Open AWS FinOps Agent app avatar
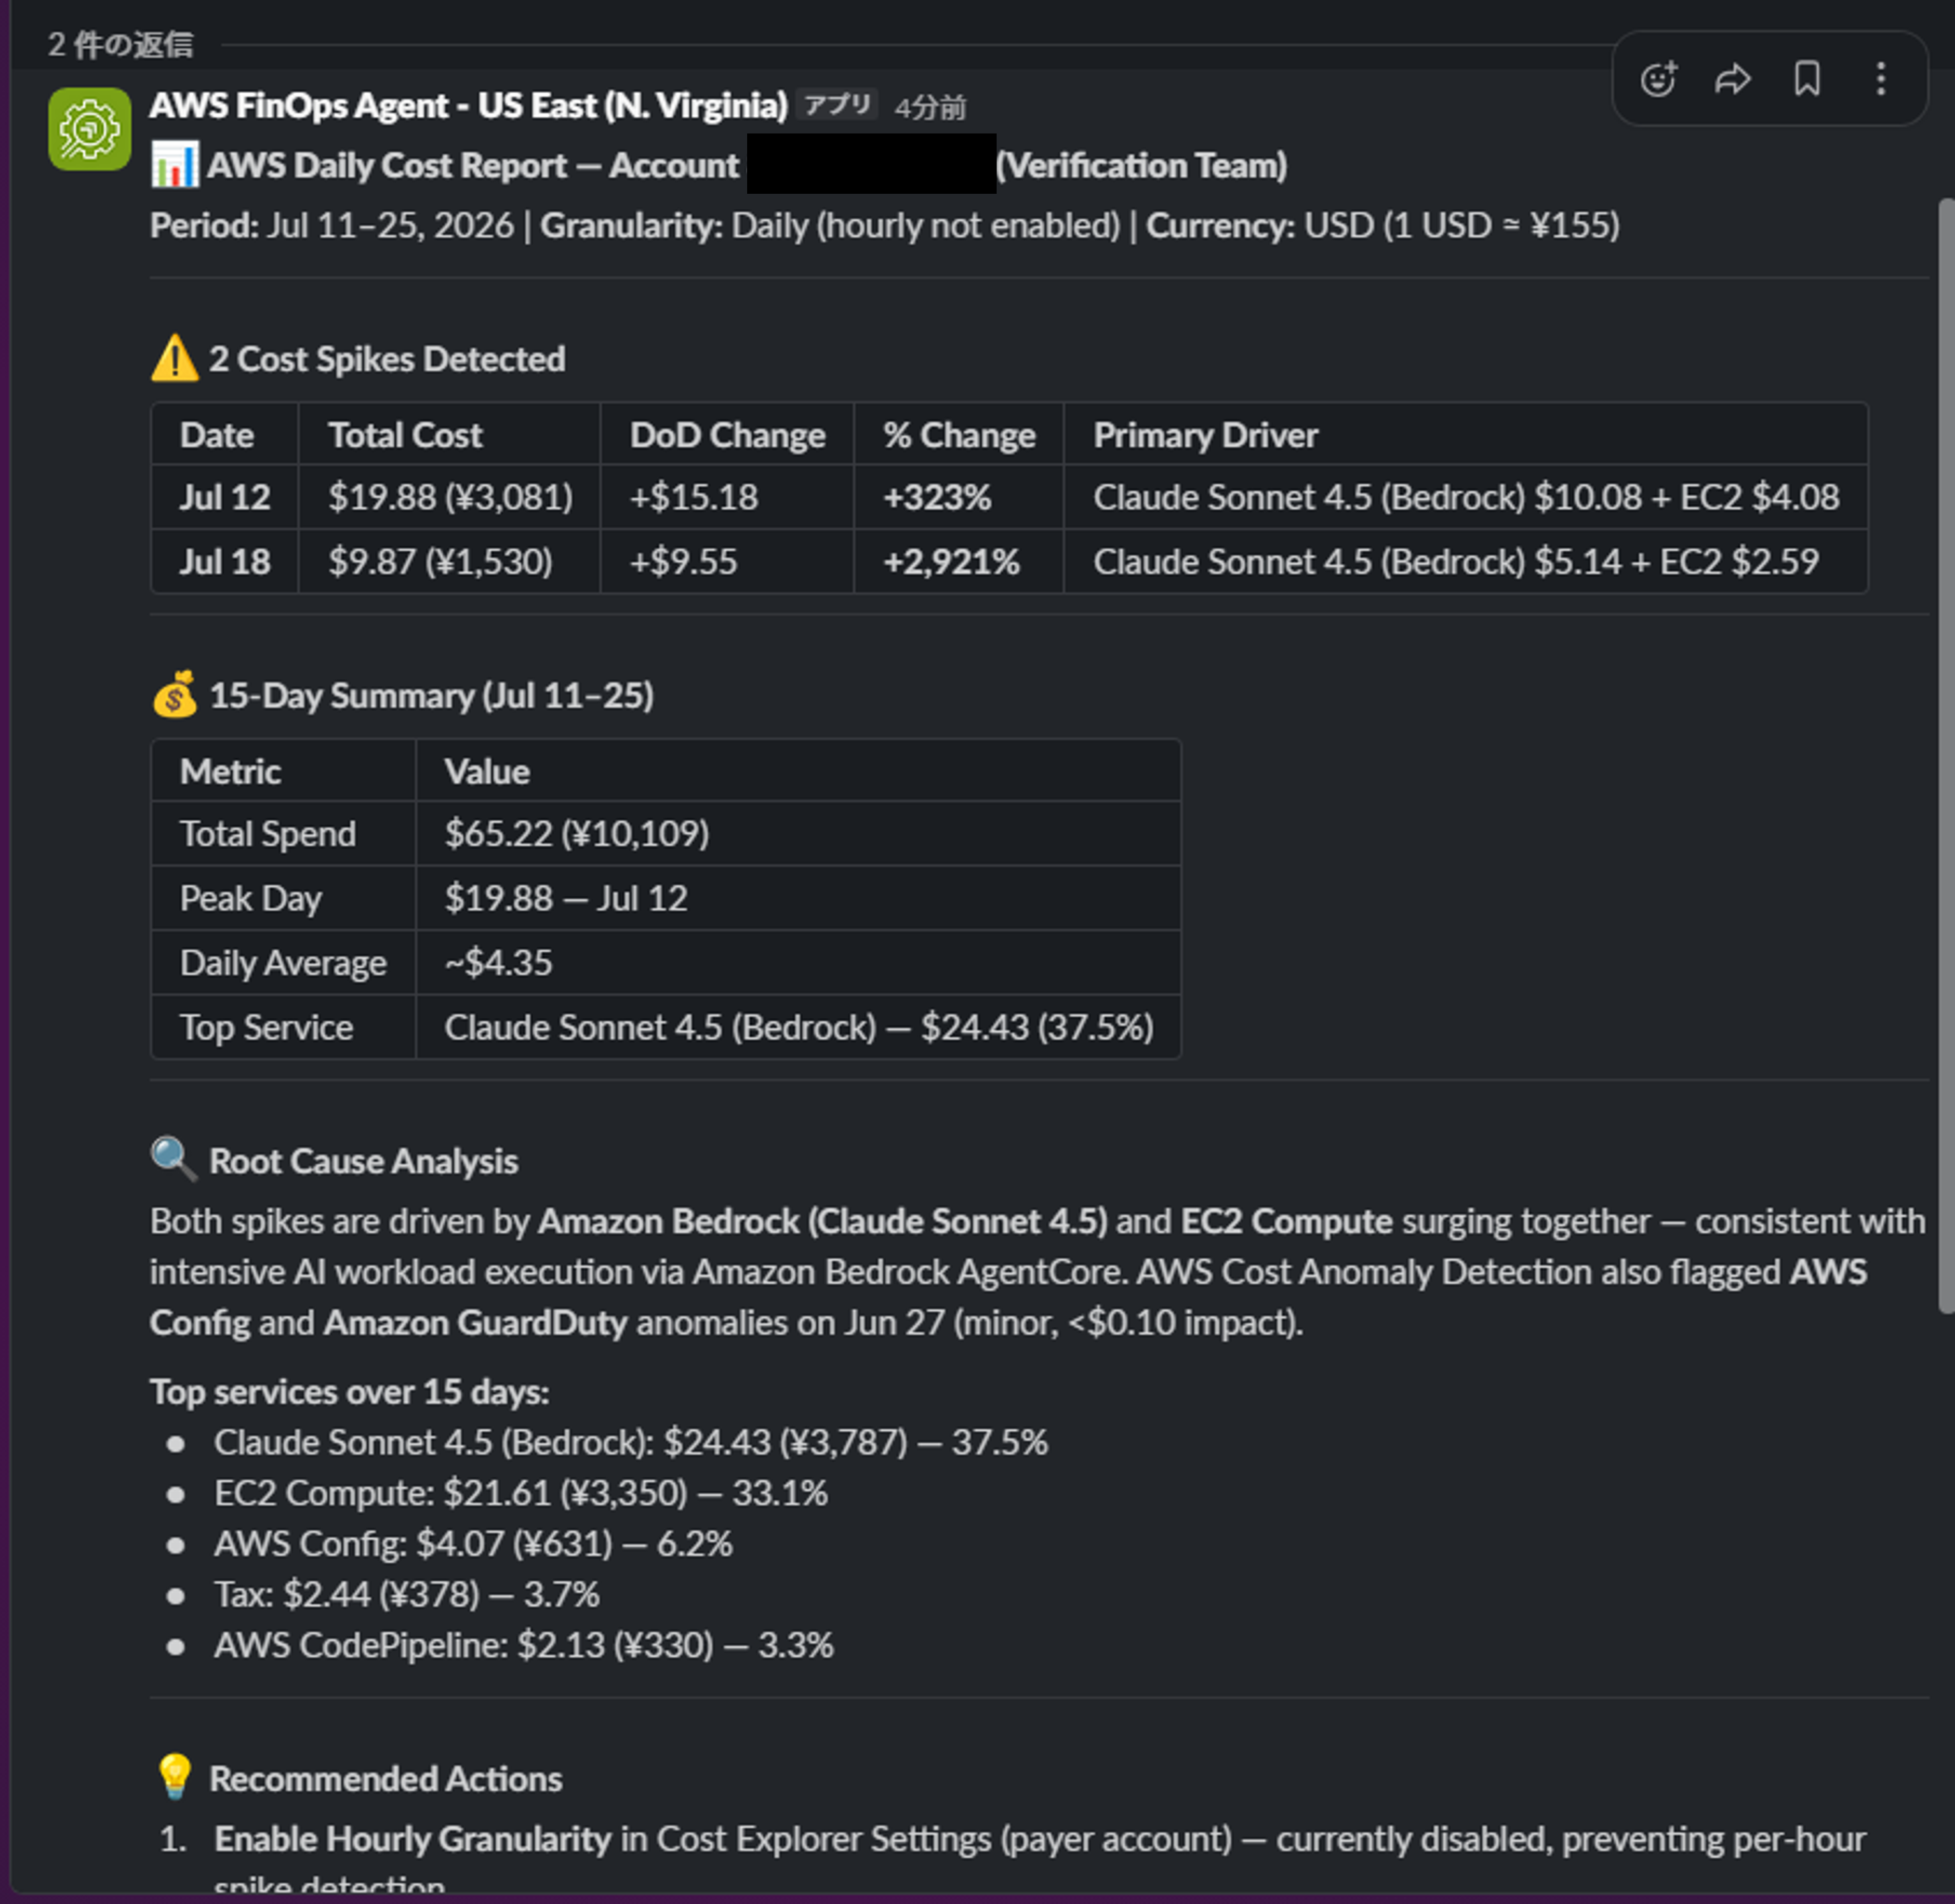This screenshot has width=1955, height=1904. 89,128
